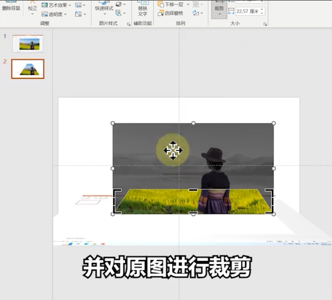Screen dimensions: 332x300
Task: Click the bottom-right corner crop handle
Action: [x=269, y=210]
